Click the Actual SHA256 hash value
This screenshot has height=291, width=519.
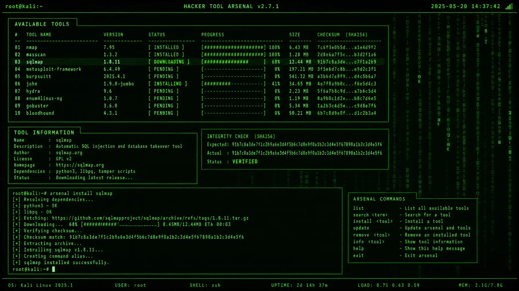(307, 153)
